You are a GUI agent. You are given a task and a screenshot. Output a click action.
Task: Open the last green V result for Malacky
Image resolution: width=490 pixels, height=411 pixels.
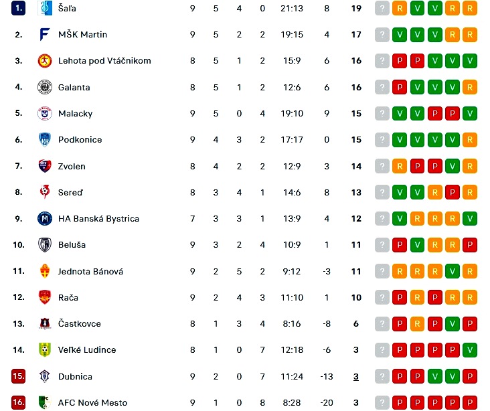(470, 113)
